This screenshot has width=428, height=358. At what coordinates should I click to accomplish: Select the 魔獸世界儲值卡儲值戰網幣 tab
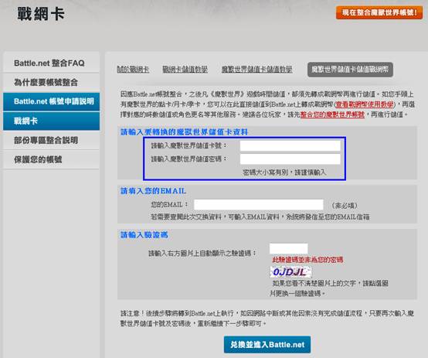click(x=350, y=70)
